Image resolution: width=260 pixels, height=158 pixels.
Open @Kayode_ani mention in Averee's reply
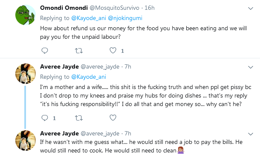(89, 77)
